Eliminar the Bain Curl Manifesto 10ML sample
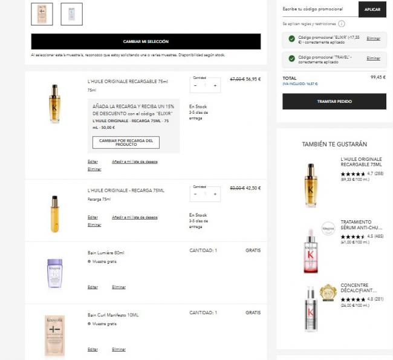 pos(119,350)
